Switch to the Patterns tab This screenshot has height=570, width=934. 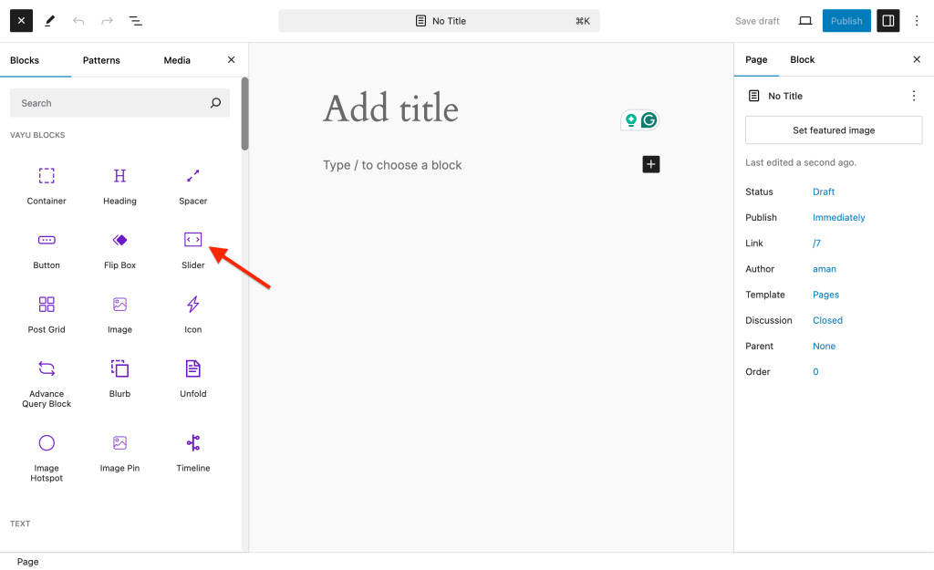[101, 60]
